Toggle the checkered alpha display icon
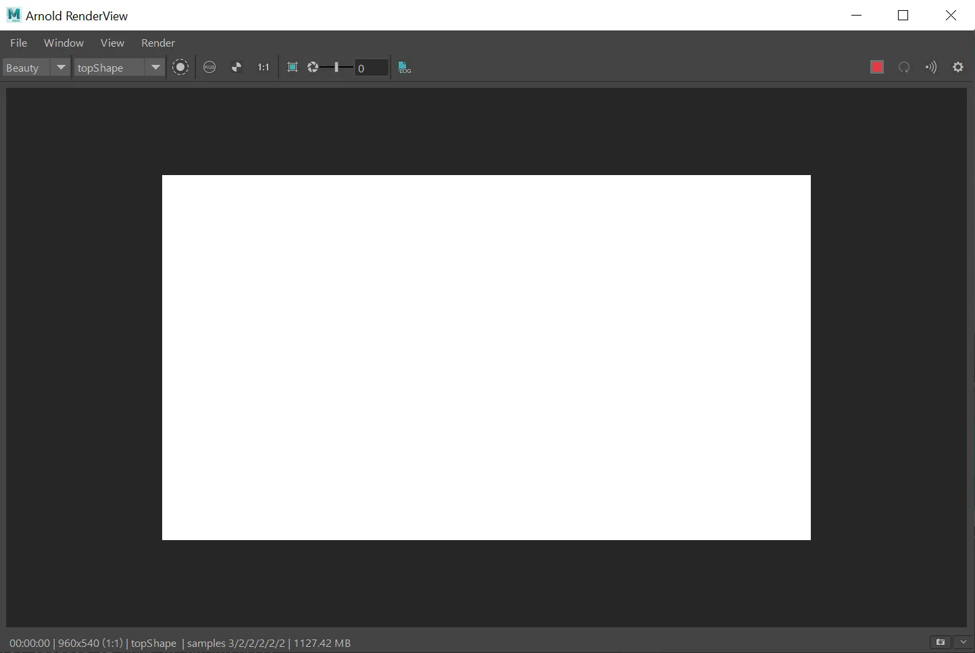Image resolution: width=975 pixels, height=653 pixels. click(x=236, y=68)
